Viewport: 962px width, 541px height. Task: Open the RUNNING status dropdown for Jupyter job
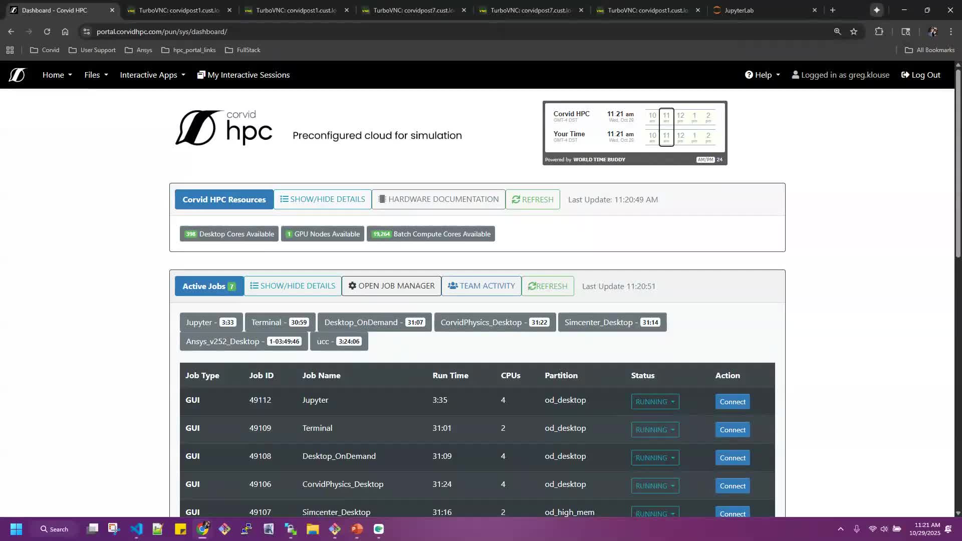click(x=655, y=402)
